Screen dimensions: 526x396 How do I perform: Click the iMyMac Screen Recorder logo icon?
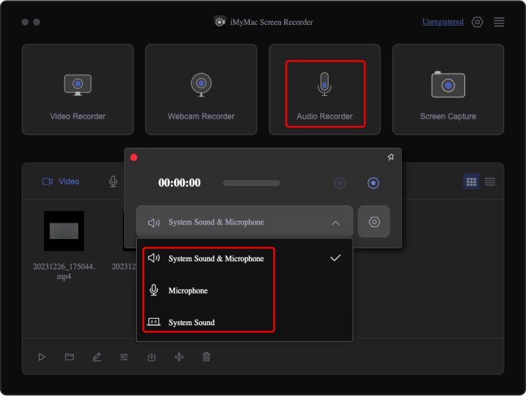point(220,22)
